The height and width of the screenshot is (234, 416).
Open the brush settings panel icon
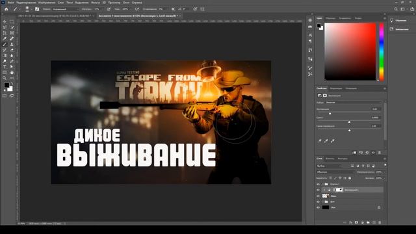(37, 9)
